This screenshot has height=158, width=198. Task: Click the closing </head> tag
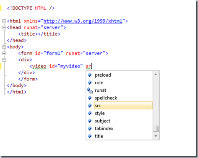tap(17, 40)
